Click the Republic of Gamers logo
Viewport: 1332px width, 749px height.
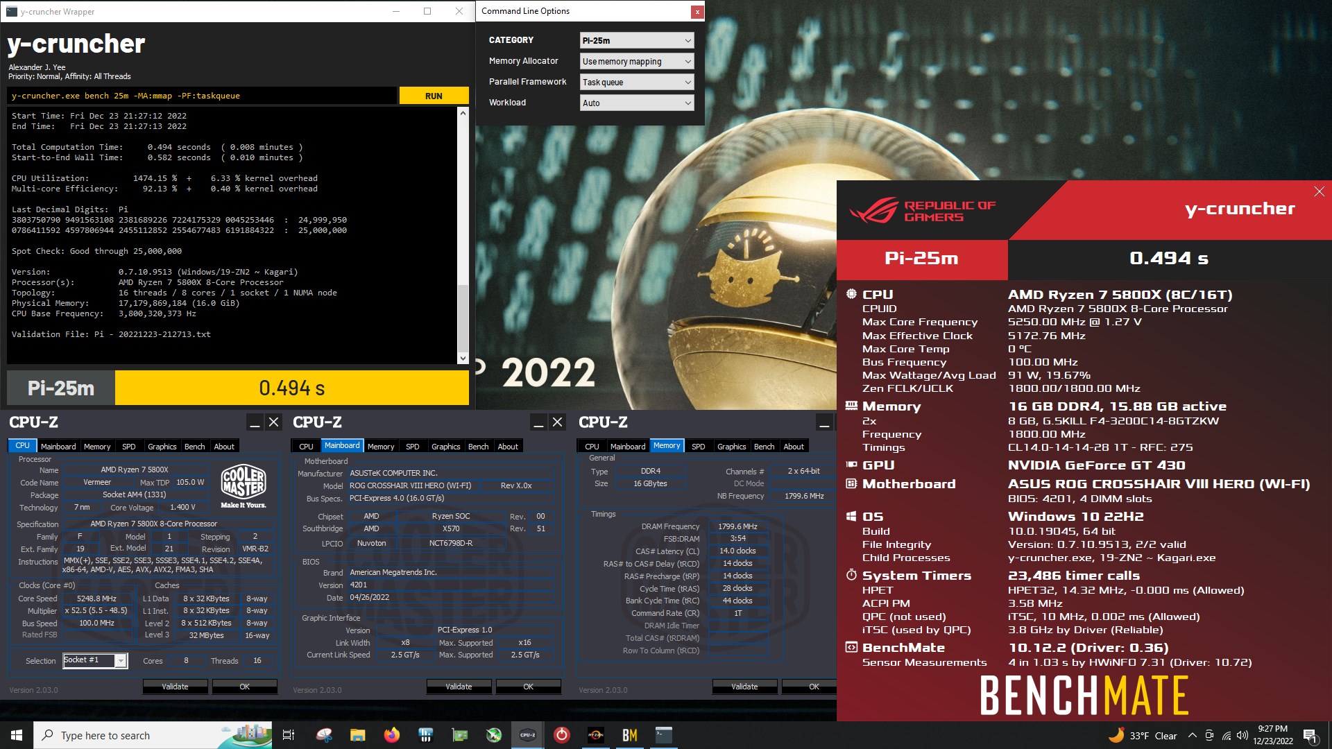923,211
